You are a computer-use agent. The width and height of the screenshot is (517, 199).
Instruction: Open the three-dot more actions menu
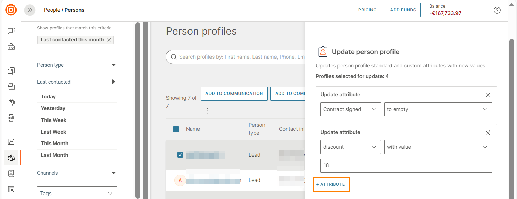[x=208, y=111]
